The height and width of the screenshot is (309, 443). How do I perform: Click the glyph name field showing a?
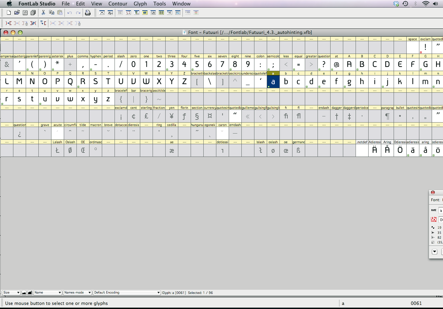(441, 210)
